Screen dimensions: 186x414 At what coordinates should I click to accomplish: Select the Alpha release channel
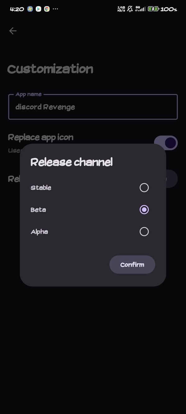[x=144, y=232]
